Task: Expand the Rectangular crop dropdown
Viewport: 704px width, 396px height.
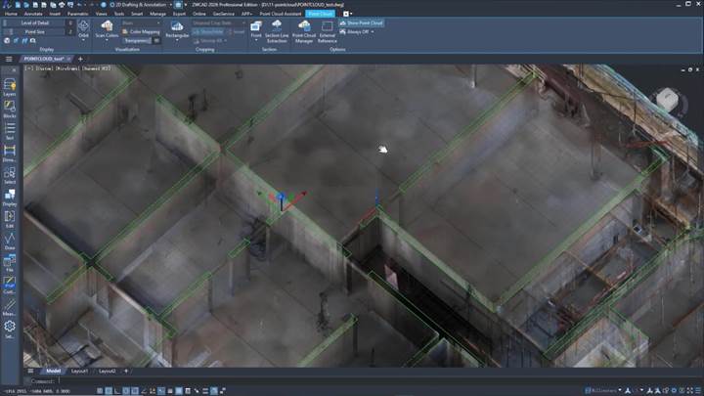Action: [x=177, y=36]
